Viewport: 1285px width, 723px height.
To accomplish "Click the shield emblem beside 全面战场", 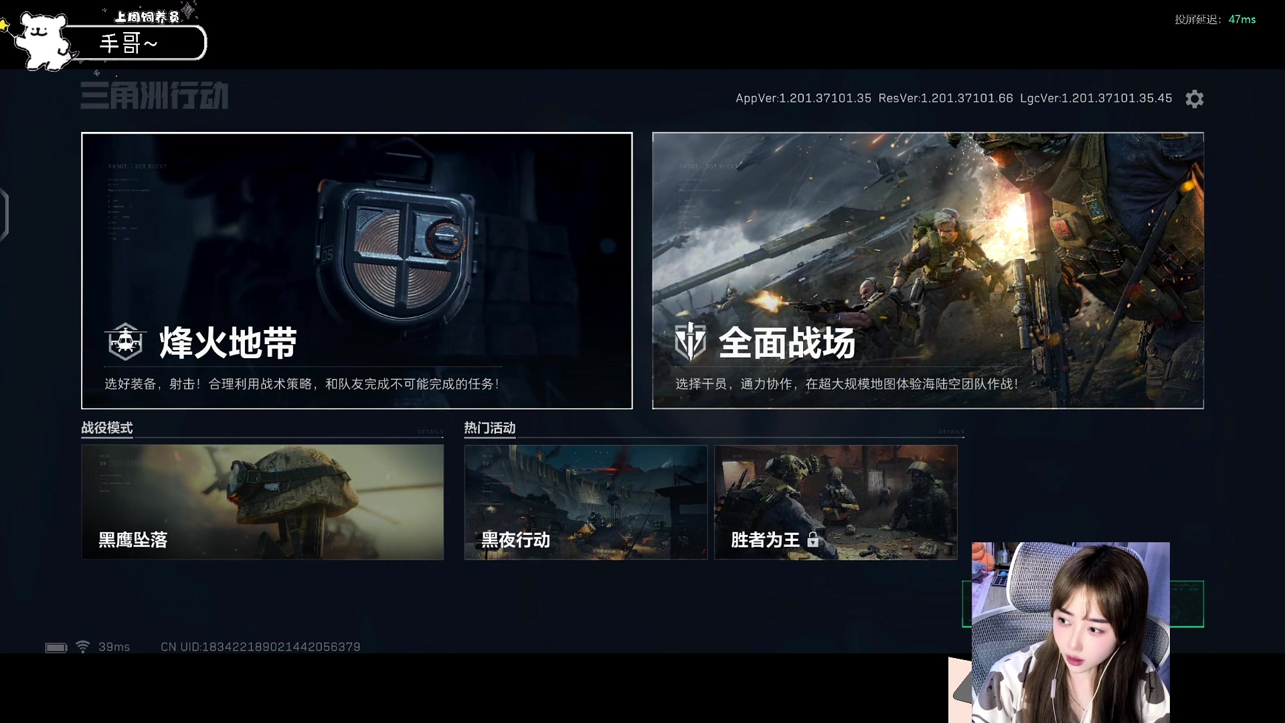I will click(x=690, y=341).
